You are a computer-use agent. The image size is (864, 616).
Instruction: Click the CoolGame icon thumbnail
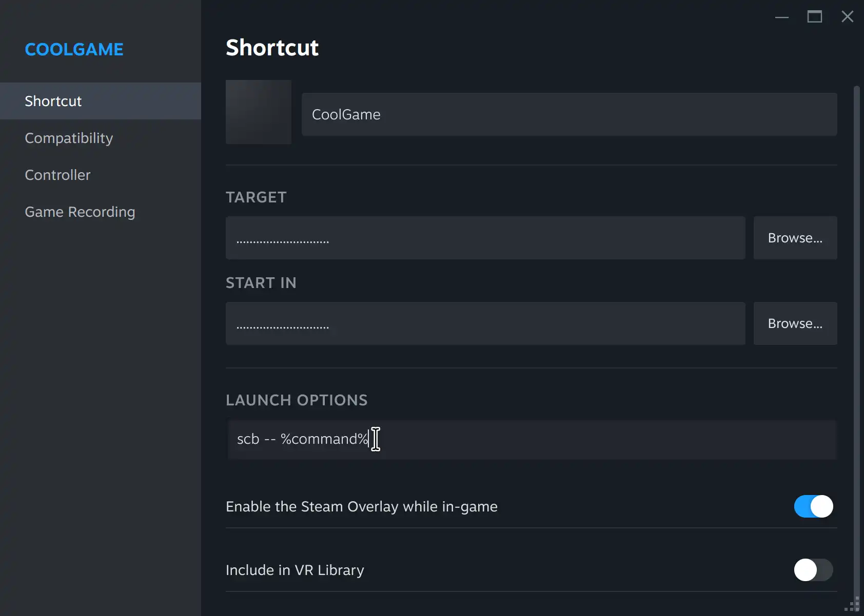point(258,112)
